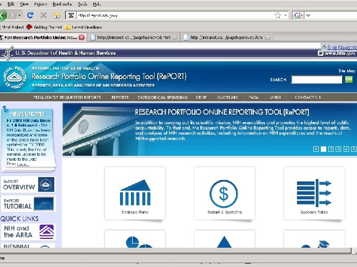Show banner slide 1
The height and width of the screenshot is (267, 357).
point(323,149)
